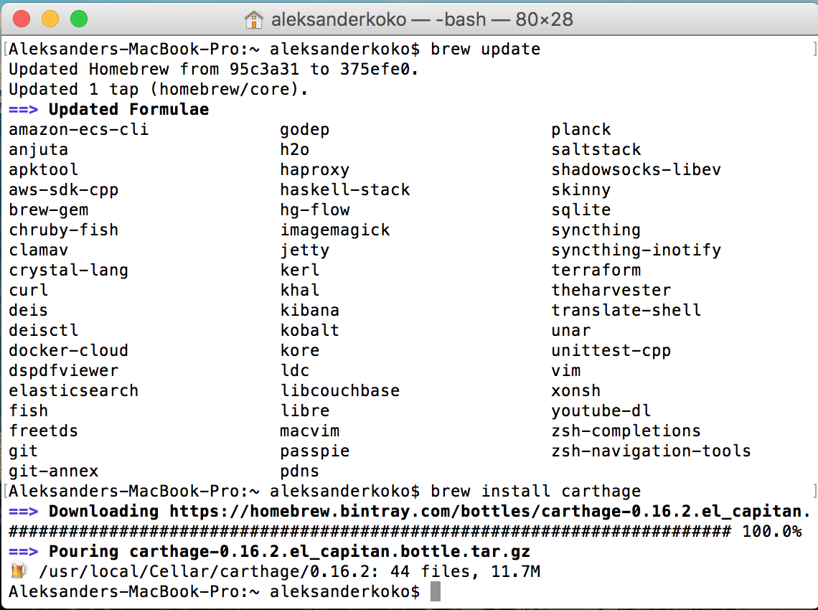The width and height of the screenshot is (818, 610).
Task: Click the beer mug emoji icon
Action: coord(18,572)
